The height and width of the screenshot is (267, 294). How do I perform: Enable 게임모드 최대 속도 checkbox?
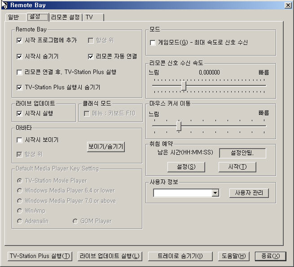click(153, 43)
